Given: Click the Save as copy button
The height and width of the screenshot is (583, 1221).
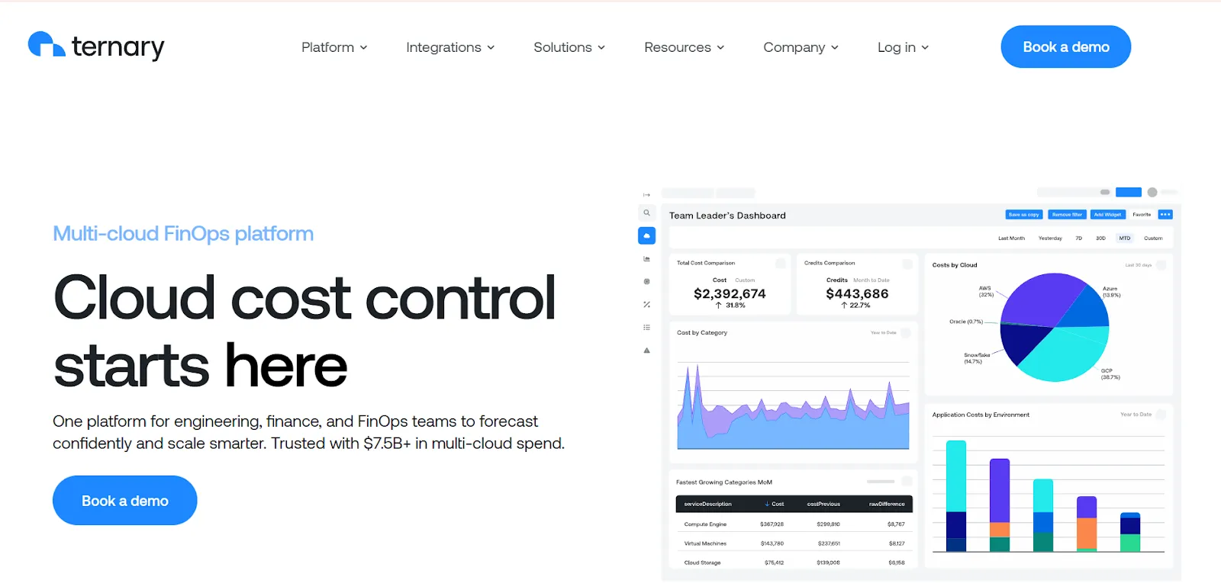Looking at the screenshot, I should point(1024,215).
